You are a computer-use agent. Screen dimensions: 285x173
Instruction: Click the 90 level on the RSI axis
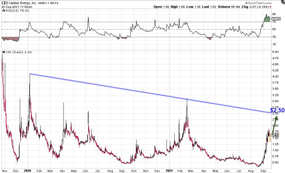click(x=274, y=14)
